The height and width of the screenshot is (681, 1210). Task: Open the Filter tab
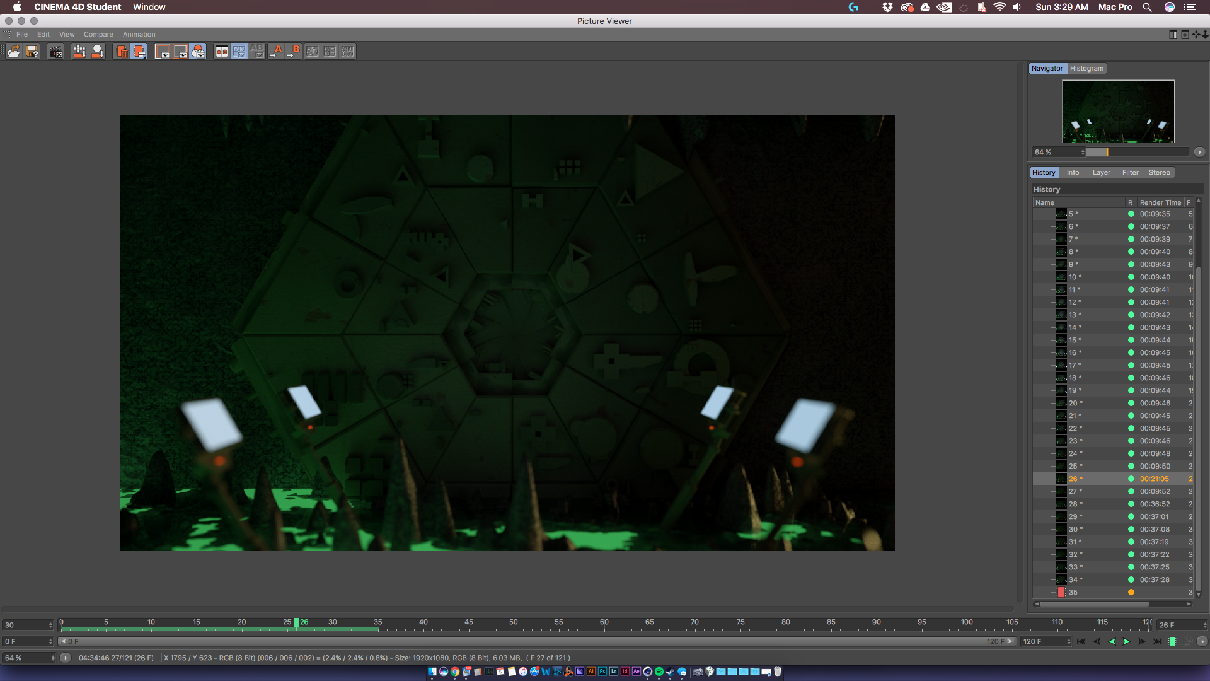click(x=1130, y=172)
